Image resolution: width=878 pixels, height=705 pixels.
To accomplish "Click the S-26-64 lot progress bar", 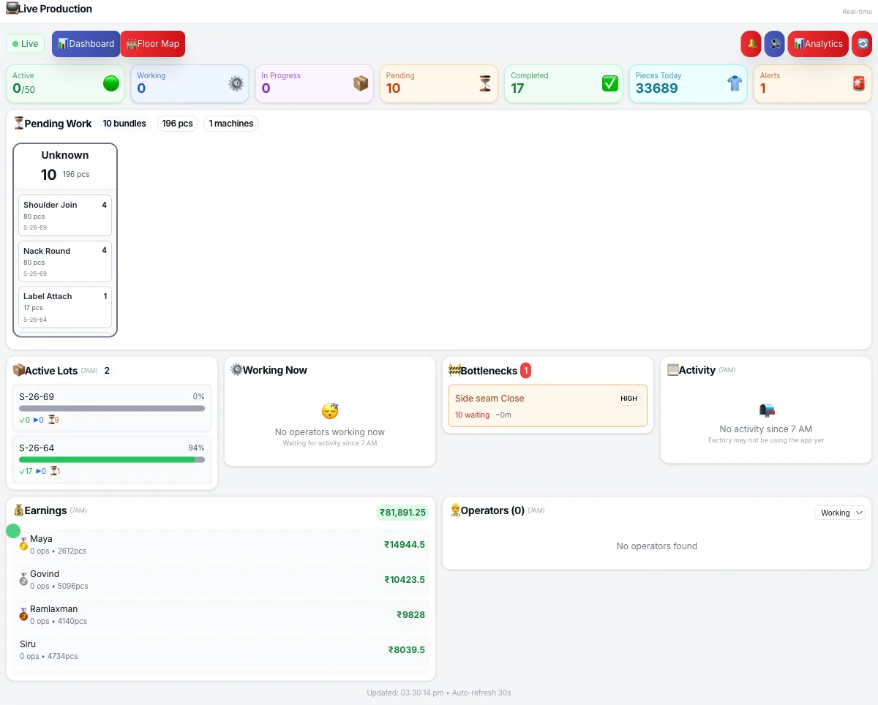I will pos(112,459).
